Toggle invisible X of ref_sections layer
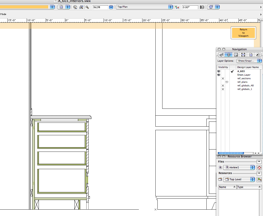263x216 pixels. click(223, 78)
